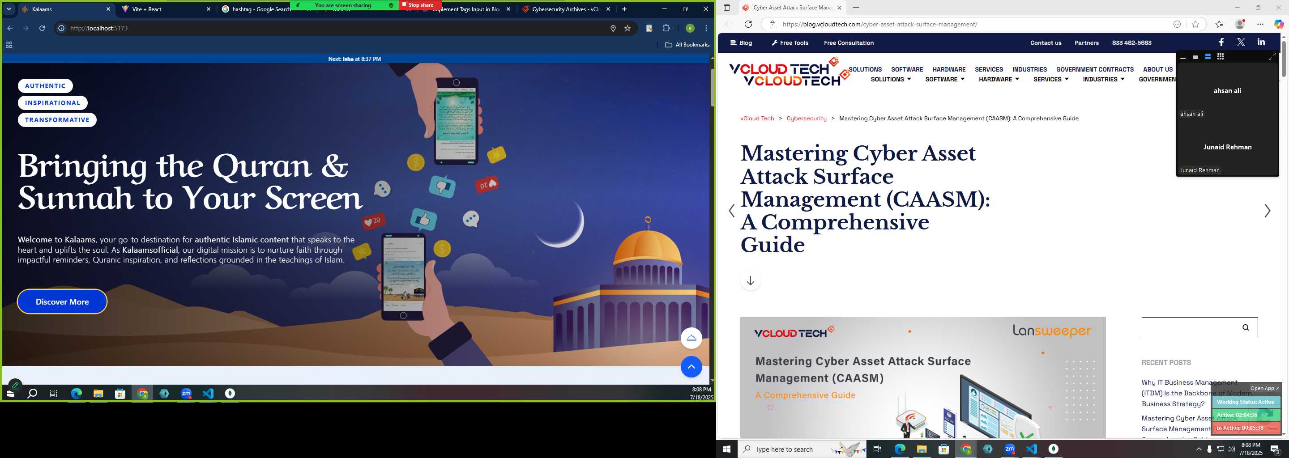This screenshot has width=1289, height=458.
Task: Select Zoom minimized strip view
Action: click(x=1183, y=58)
